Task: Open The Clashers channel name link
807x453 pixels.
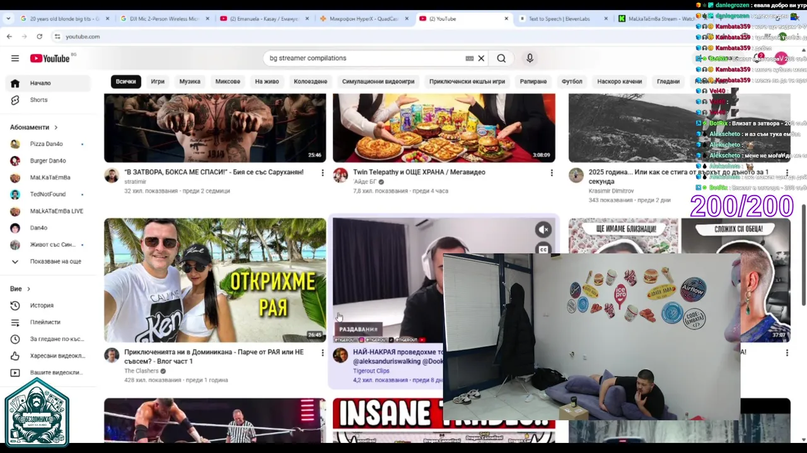Action: tap(141, 371)
